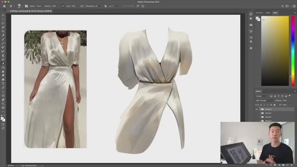Open the Edit Toolbar three-dots menu

(x=3, y=112)
